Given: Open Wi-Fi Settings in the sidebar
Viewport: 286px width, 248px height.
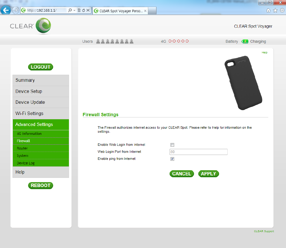Looking at the screenshot, I should point(41,113).
